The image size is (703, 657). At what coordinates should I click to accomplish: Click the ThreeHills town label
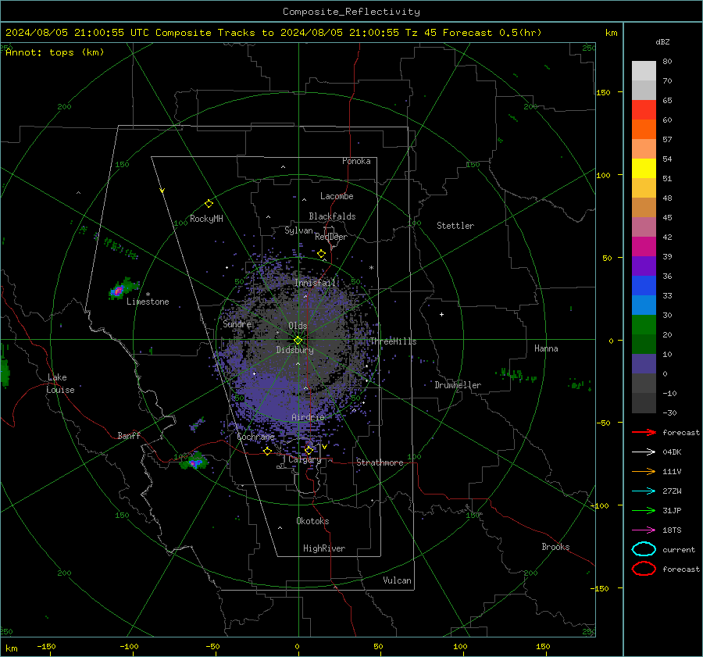coord(393,341)
